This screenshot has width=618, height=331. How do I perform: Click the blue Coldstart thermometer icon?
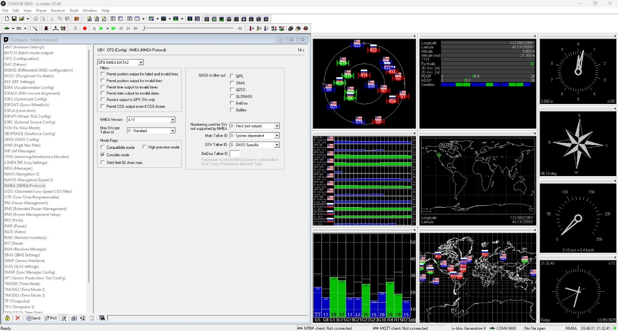coord(266,28)
